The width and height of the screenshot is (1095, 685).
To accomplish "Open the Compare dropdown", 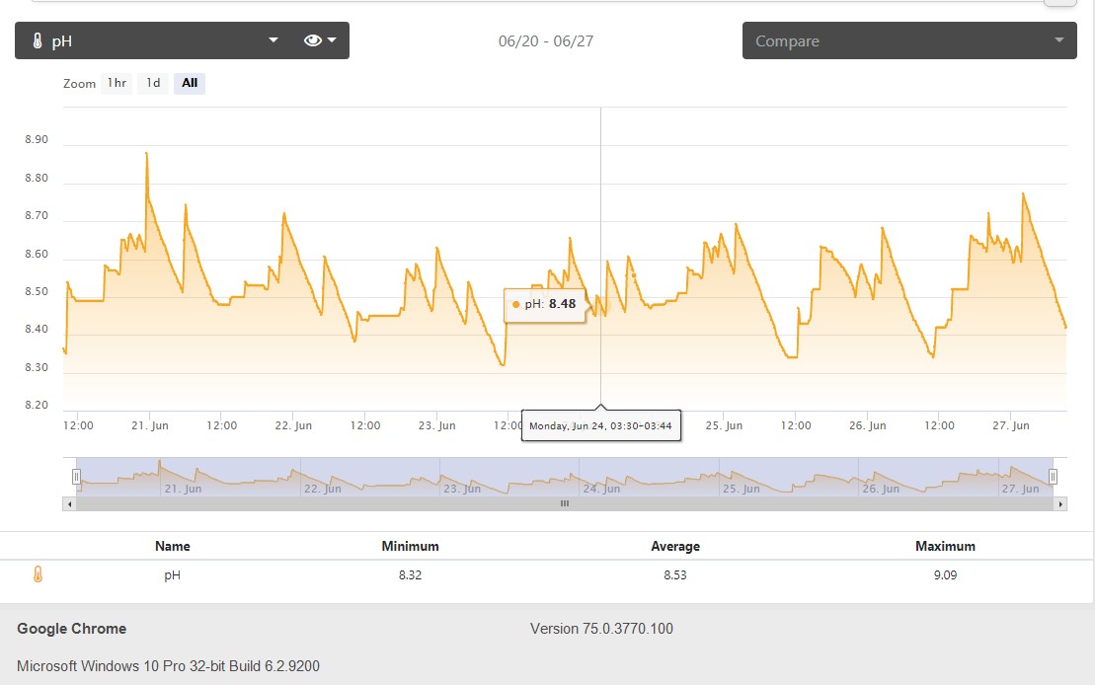I will pyautogui.click(x=909, y=40).
